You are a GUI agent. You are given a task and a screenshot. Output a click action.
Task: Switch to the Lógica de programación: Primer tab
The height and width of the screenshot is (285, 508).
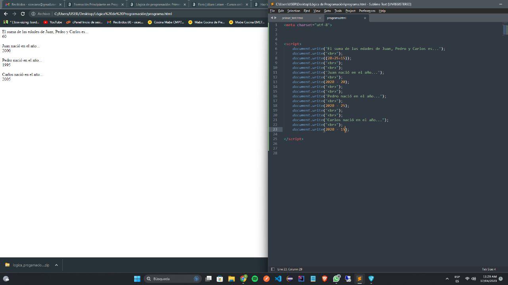[x=158, y=4]
